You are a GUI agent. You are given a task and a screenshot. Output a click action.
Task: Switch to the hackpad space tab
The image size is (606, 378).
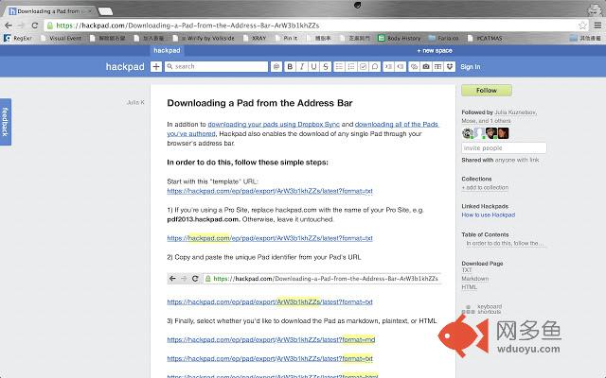click(167, 50)
